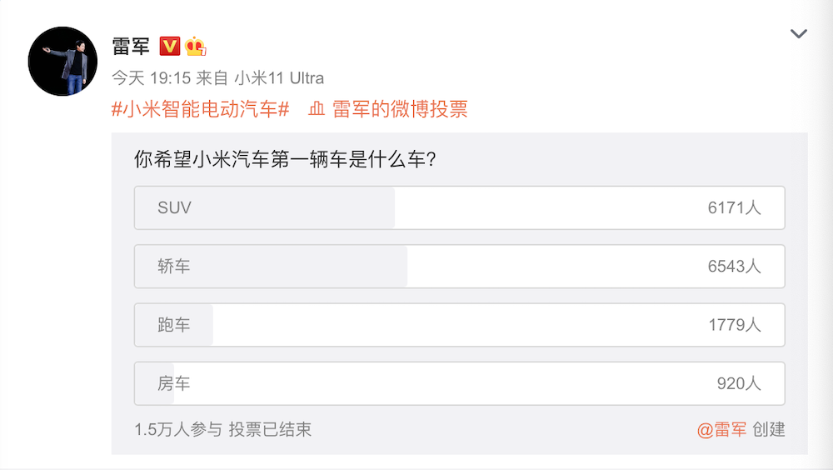Choose the 轿车 poll option
833x470 pixels.
coord(459,267)
